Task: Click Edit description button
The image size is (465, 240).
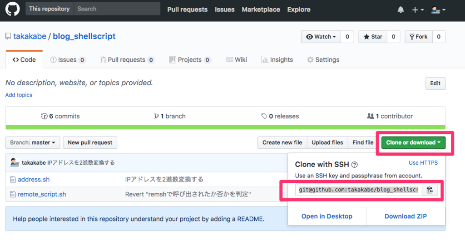Action: tap(435, 83)
